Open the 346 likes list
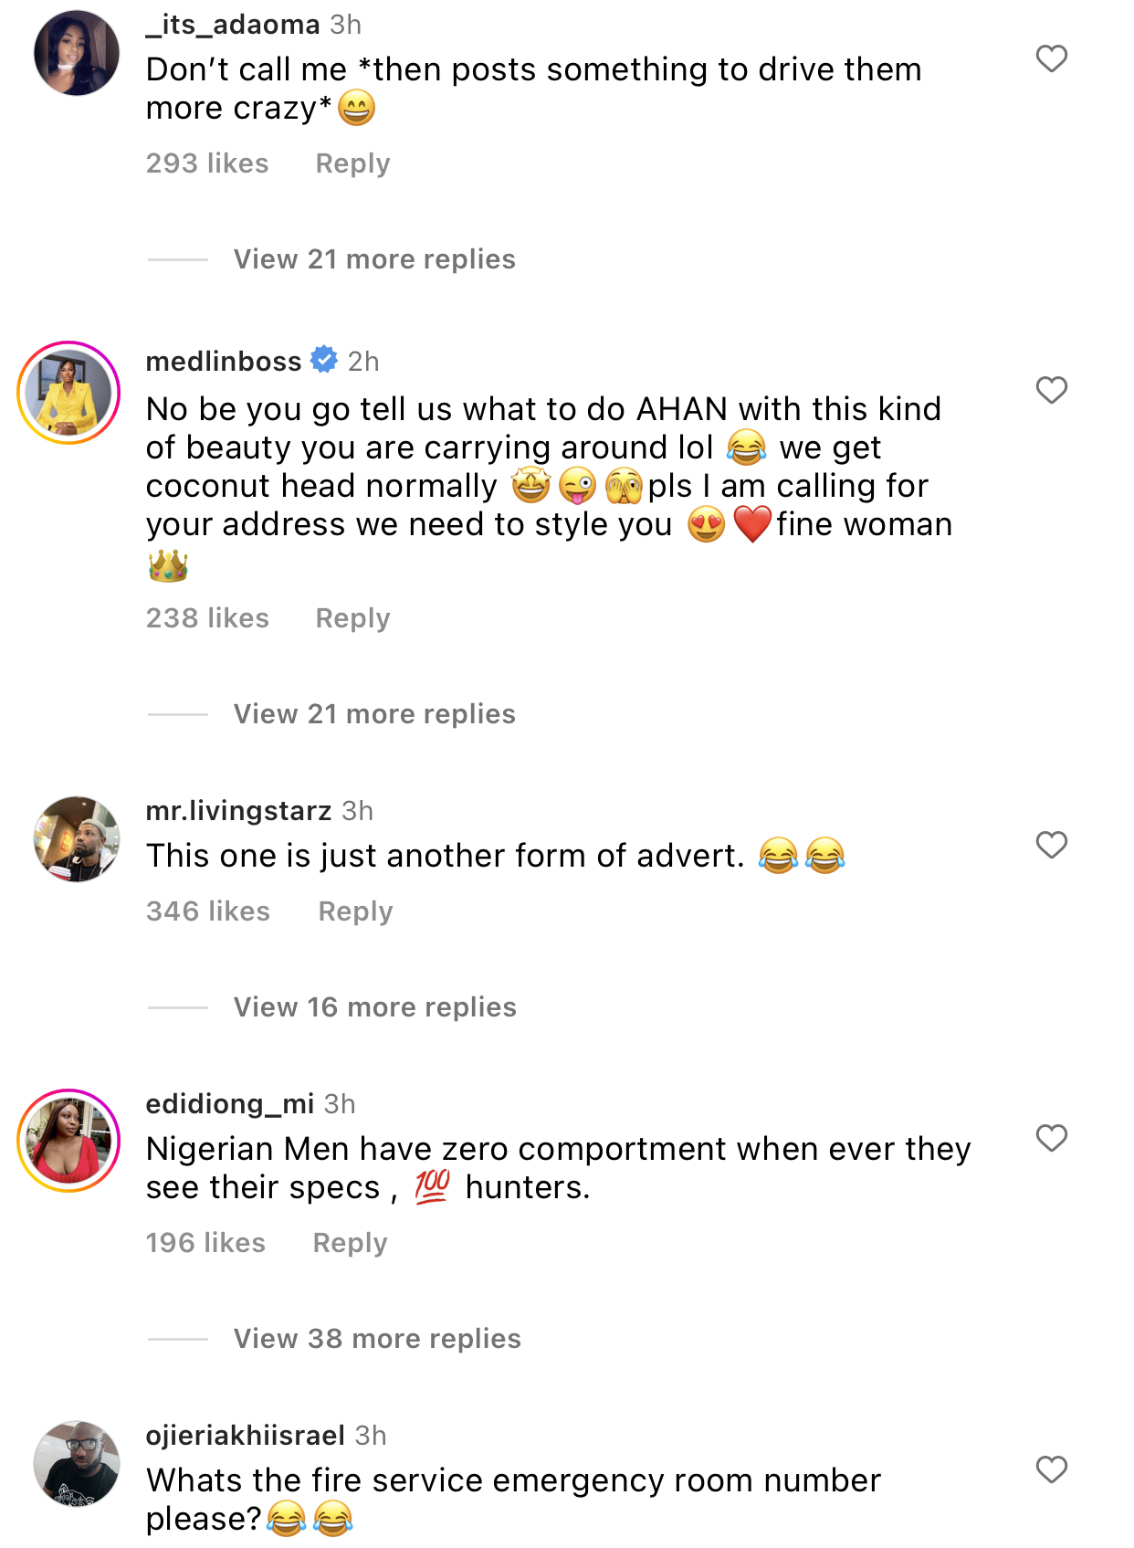 (208, 911)
